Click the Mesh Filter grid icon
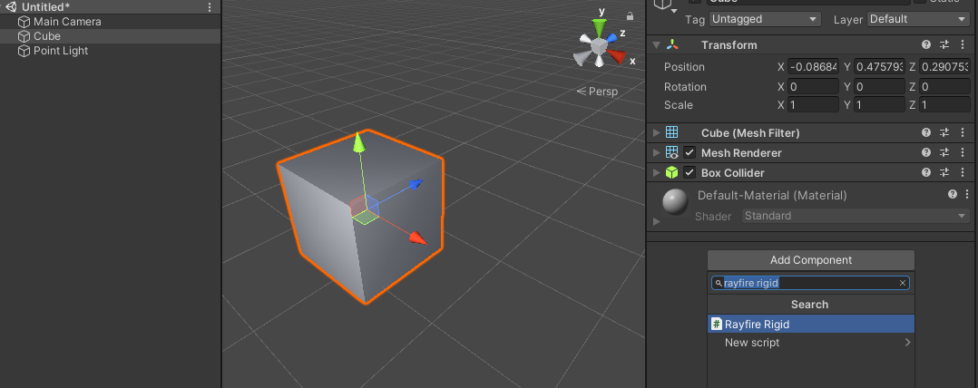This screenshot has height=388, width=978. pyautogui.click(x=671, y=132)
